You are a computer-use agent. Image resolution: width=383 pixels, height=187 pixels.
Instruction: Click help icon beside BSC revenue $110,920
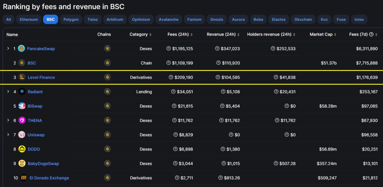click(218, 63)
